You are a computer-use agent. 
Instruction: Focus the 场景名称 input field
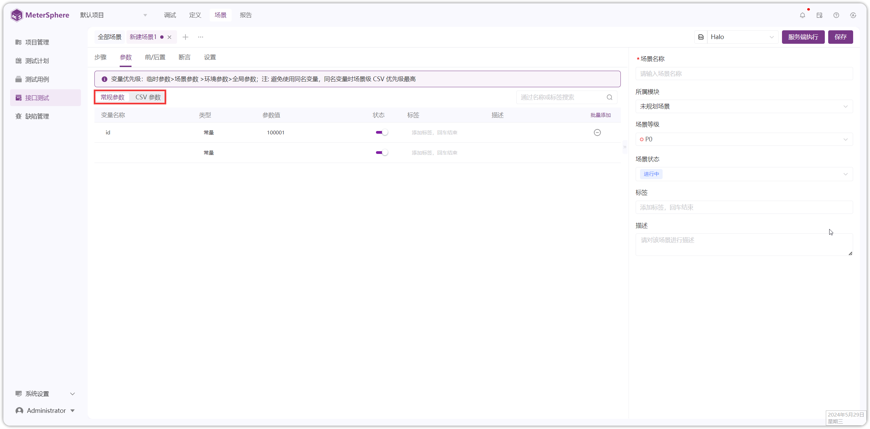[744, 74]
